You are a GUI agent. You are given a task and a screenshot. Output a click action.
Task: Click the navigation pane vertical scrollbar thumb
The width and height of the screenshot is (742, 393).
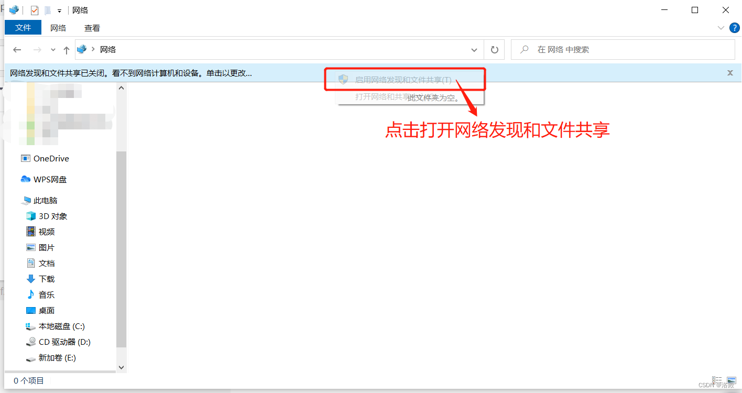(x=122, y=249)
